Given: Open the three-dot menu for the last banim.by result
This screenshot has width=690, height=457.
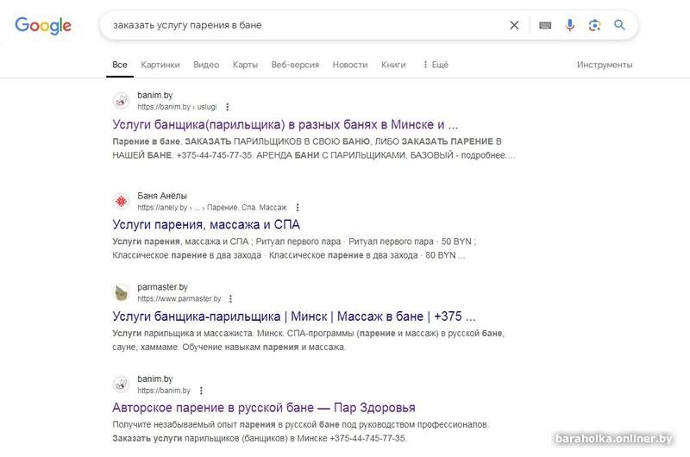Looking at the screenshot, I should [x=201, y=391].
